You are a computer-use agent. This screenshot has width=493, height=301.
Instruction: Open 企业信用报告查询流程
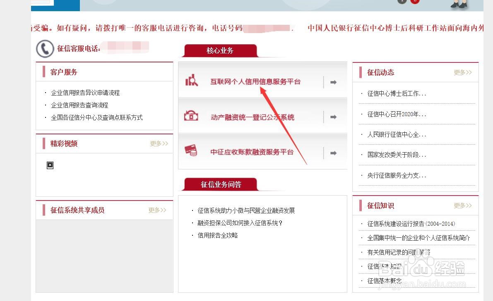click(x=79, y=105)
